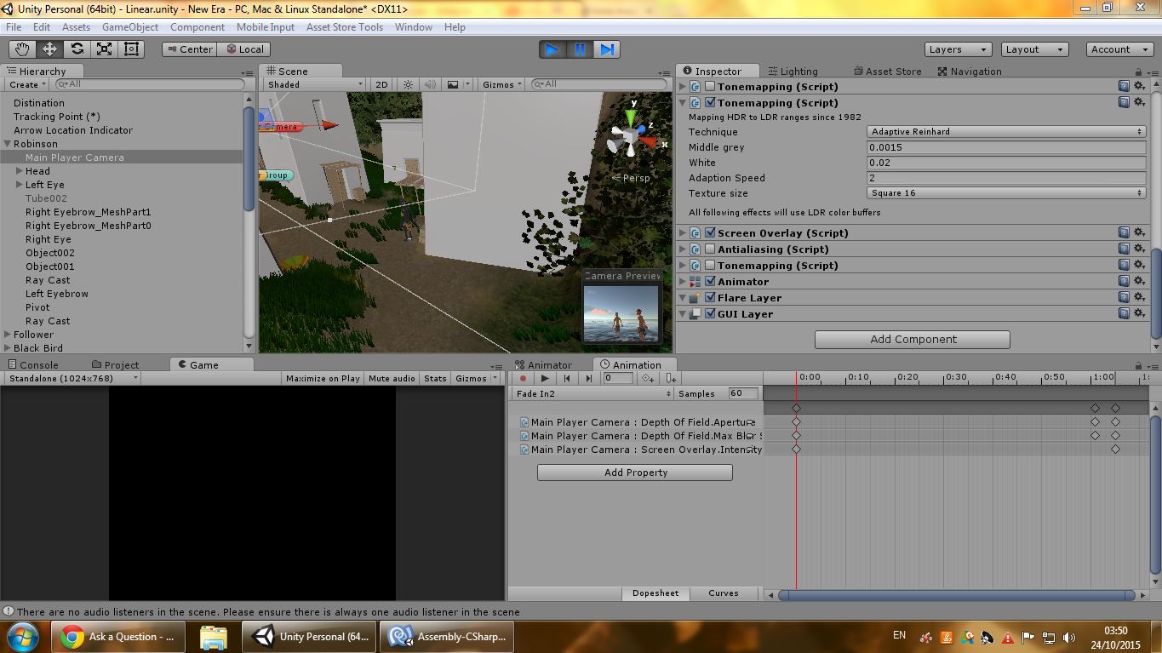Image resolution: width=1162 pixels, height=653 pixels.
Task: Open the Window menu
Action: point(414,27)
